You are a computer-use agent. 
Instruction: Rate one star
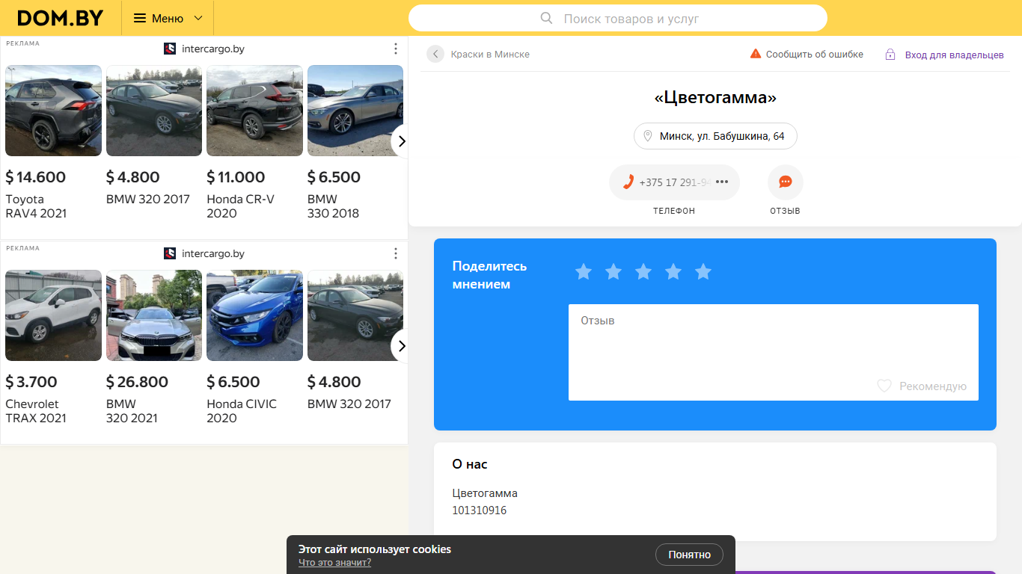584,271
